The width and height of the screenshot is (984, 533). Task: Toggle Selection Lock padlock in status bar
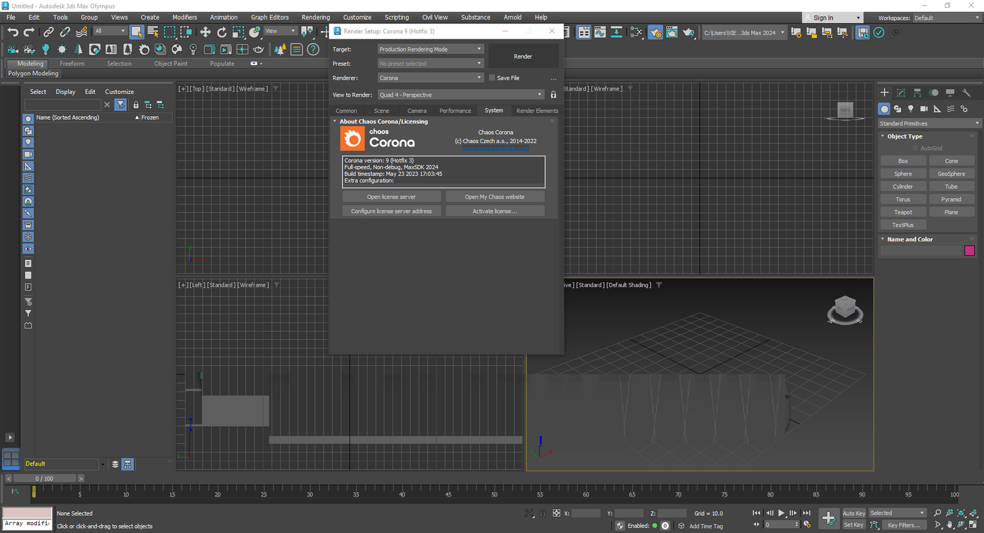(542, 513)
